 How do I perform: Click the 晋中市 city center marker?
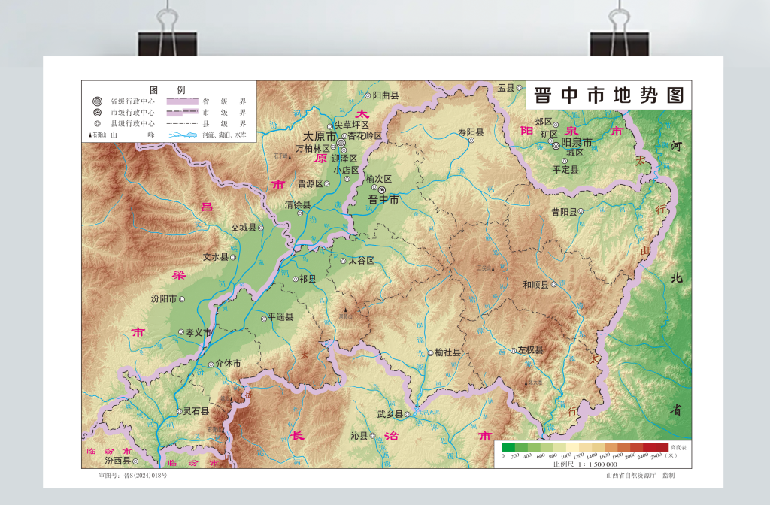(x=382, y=190)
